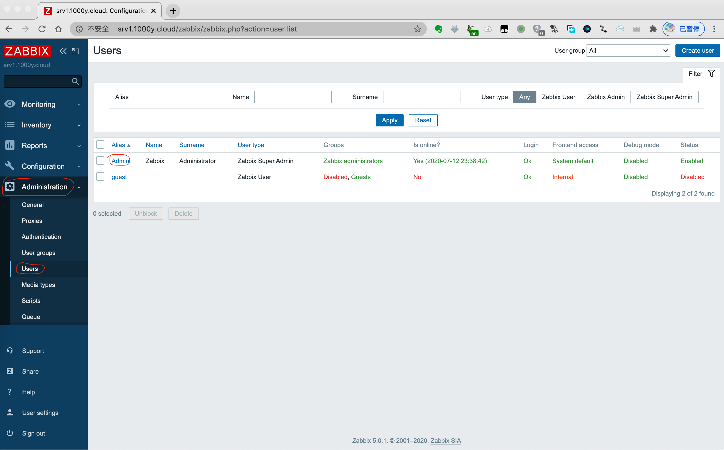
Task: Check the Admin row checkbox
Action: (x=100, y=161)
